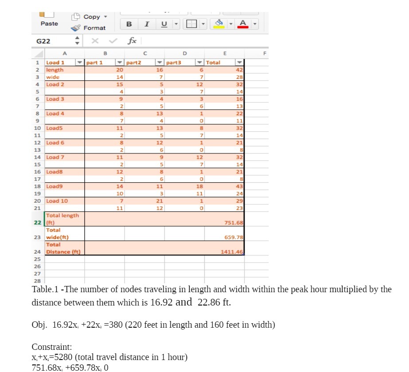Open the Copy dropdown arrow
Screen dimensions: 409x372
click(x=105, y=17)
